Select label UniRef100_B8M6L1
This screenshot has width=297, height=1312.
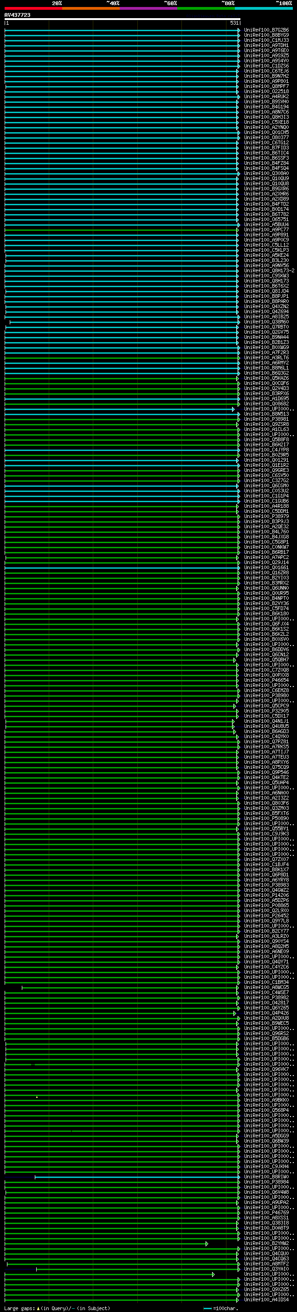pos(266,368)
